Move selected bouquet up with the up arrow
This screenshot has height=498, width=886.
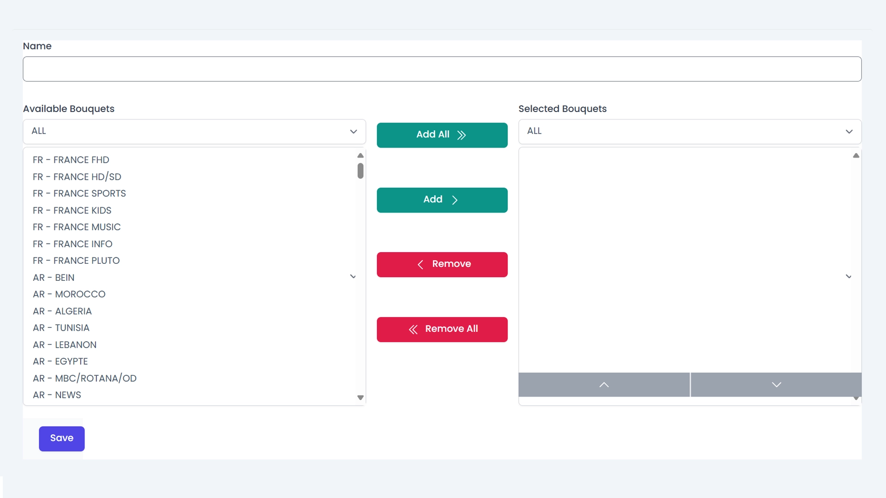click(604, 385)
